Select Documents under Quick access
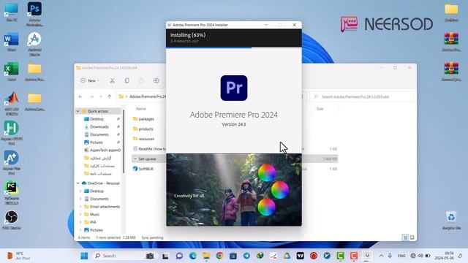Image resolution: width=468 pixels, height=263 pixels. (99, 134)
